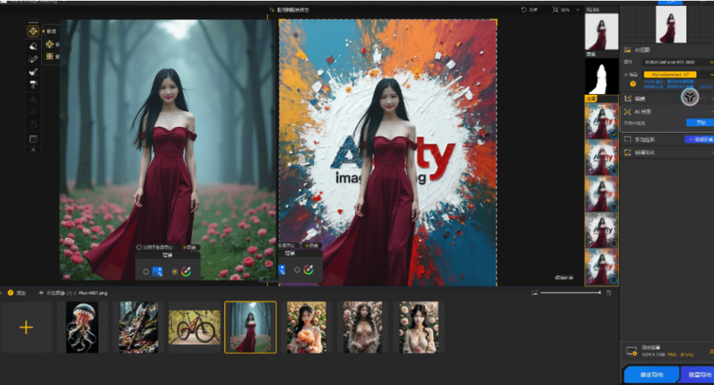Click the round floating logo button
Image resolution: width=714 pixels, height=385 pixels.
(x=689, y=97)
